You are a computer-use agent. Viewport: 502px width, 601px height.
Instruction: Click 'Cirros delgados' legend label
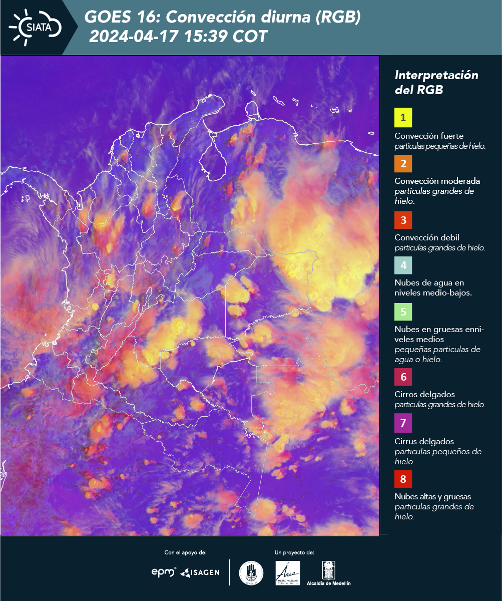click(424, 394)
